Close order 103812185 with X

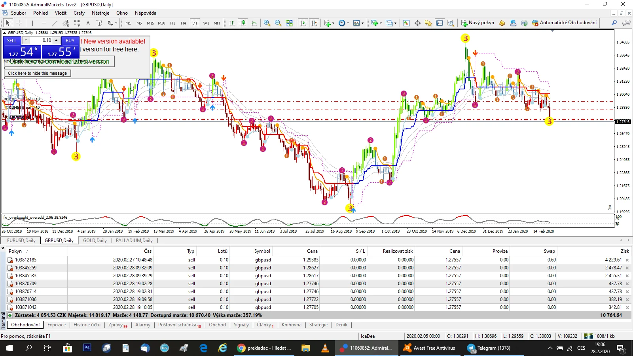627,260
